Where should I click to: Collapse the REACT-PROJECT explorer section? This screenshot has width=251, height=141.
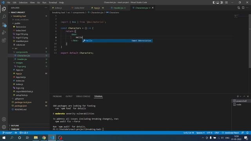click(x=18, y=12)
